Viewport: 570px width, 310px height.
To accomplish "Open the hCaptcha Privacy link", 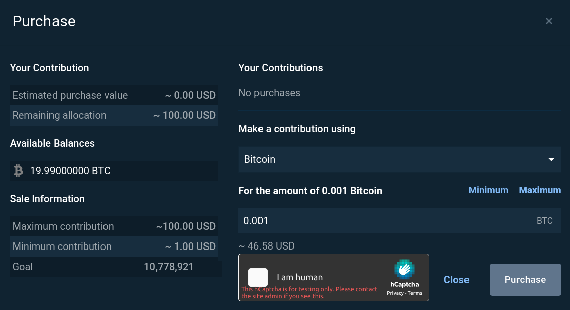I will click(395, 293).
